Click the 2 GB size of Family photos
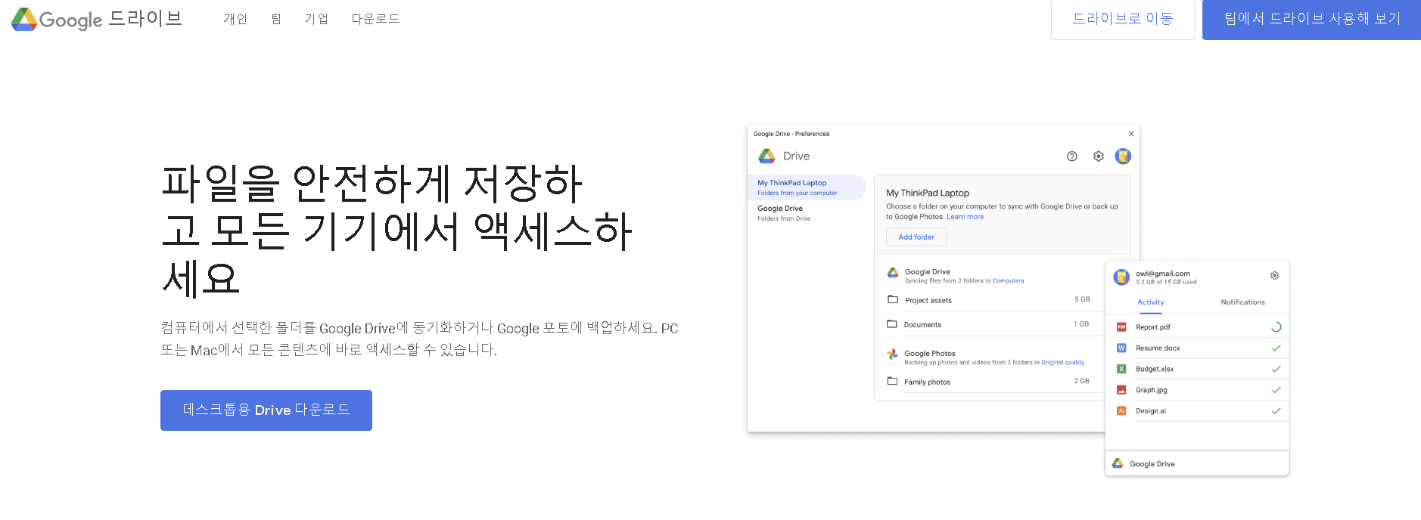The width and height of the screenshot is (1421, 520). [1081, 381]
